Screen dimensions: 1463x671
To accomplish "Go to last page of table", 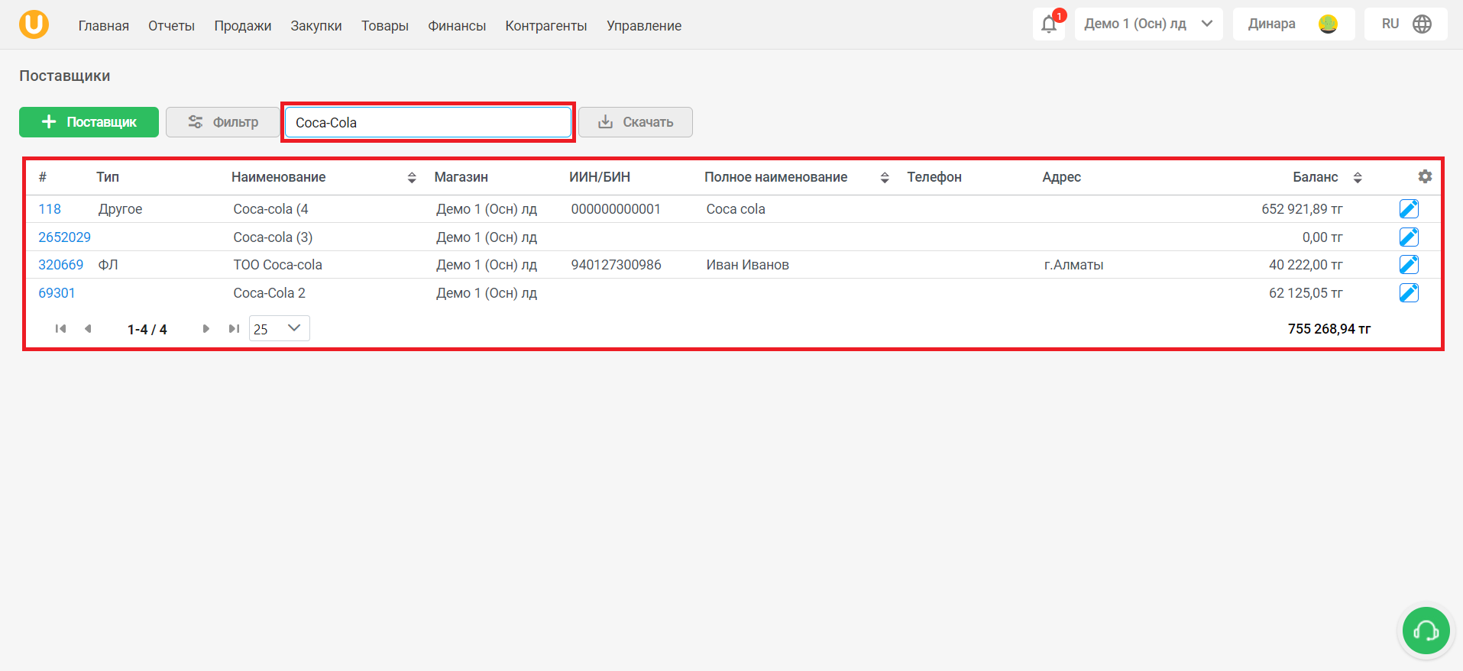I will 234,329.
